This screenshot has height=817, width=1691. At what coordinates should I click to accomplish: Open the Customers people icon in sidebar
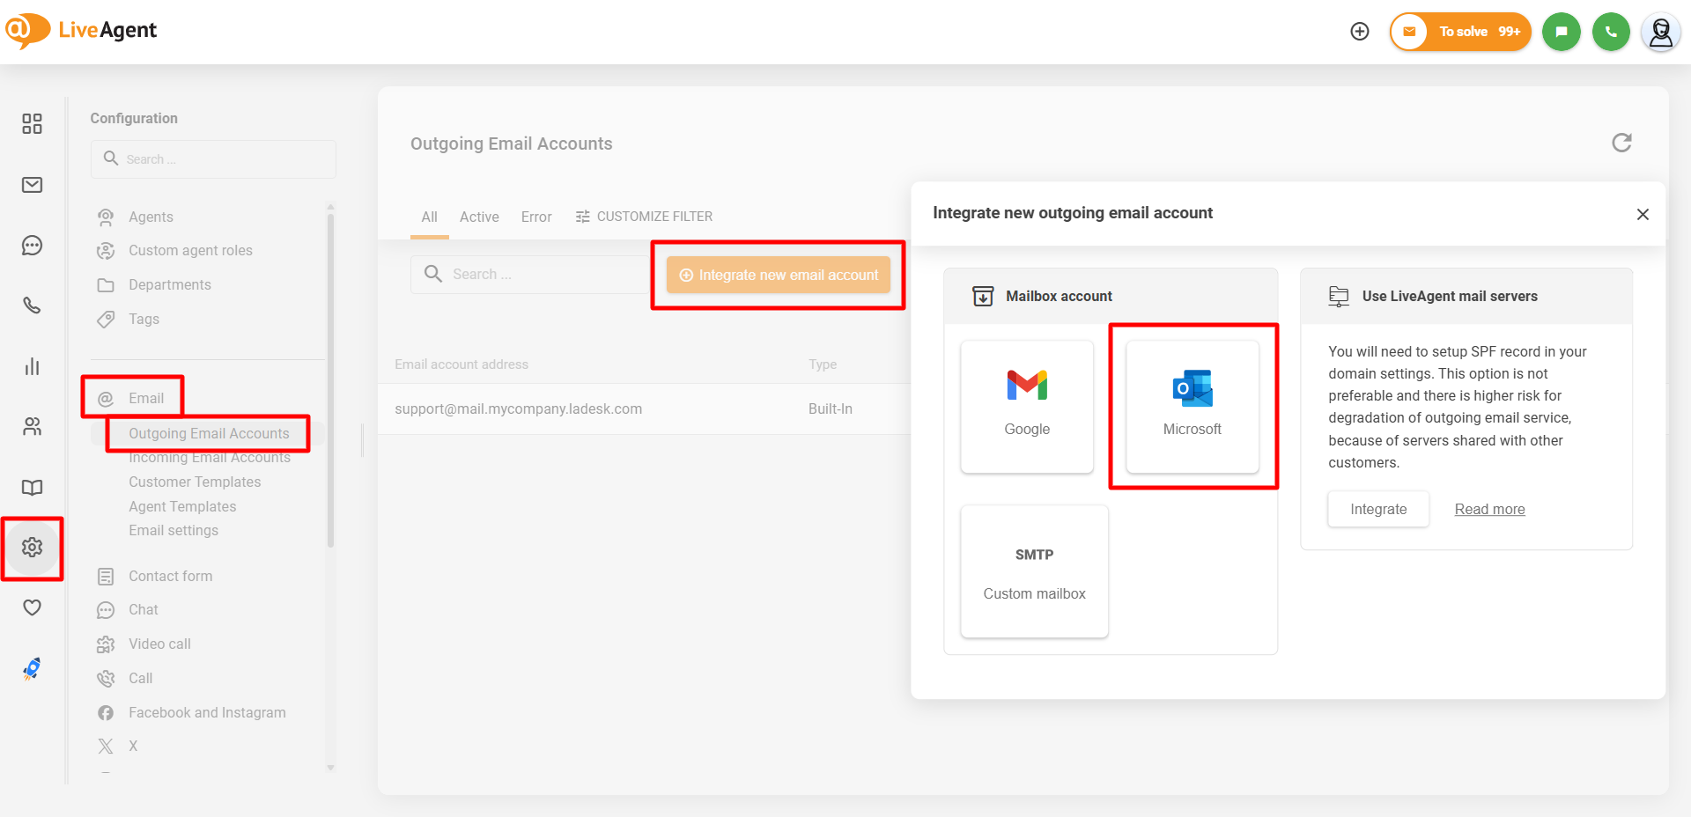[x=33, y=427]
